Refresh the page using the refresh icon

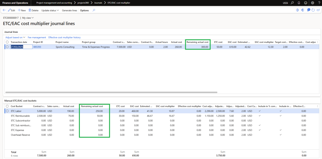coord(313,10)
